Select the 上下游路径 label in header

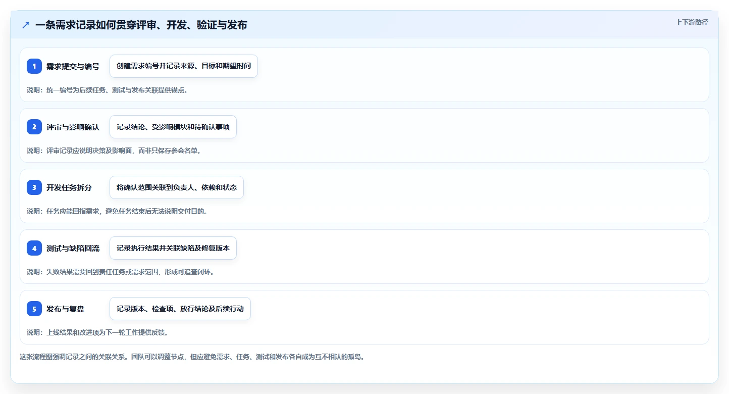click(692, 22)
